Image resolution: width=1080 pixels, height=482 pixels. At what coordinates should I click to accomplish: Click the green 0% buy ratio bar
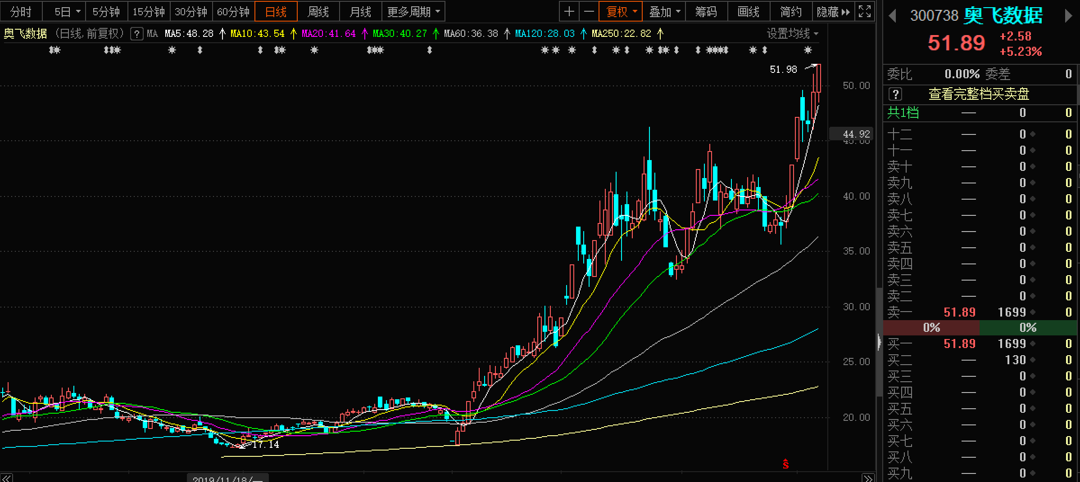point(1028,328)
